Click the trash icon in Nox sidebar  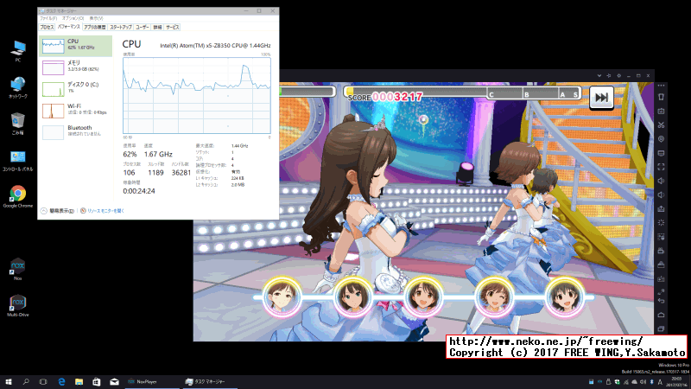[661, 97]
